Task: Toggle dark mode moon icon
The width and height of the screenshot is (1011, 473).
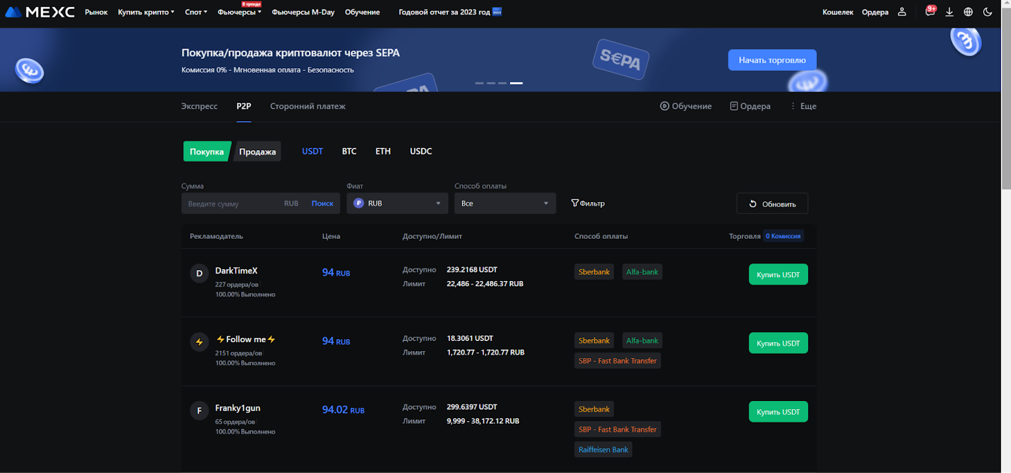Action: pos(988,12)
